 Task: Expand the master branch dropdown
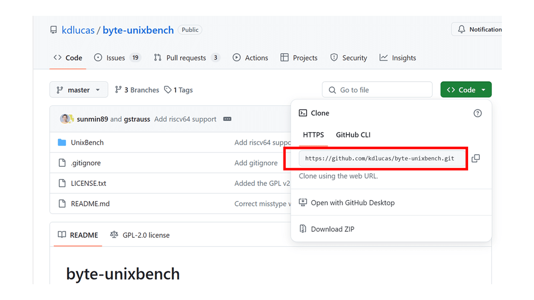point(79,90)
